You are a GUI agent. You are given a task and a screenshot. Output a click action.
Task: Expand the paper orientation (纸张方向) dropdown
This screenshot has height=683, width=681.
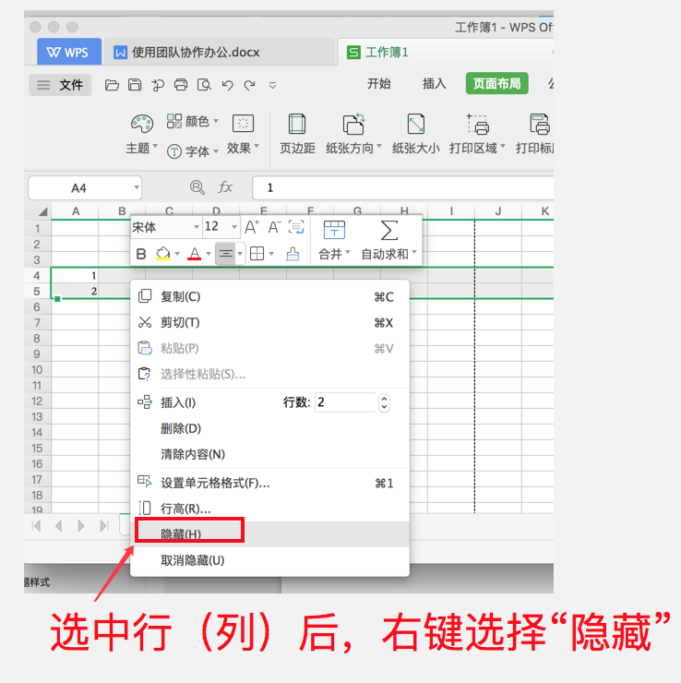355,148
